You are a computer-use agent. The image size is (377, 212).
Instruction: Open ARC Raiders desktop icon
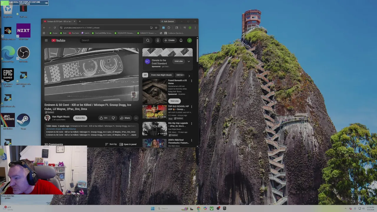tap(8, 121)
